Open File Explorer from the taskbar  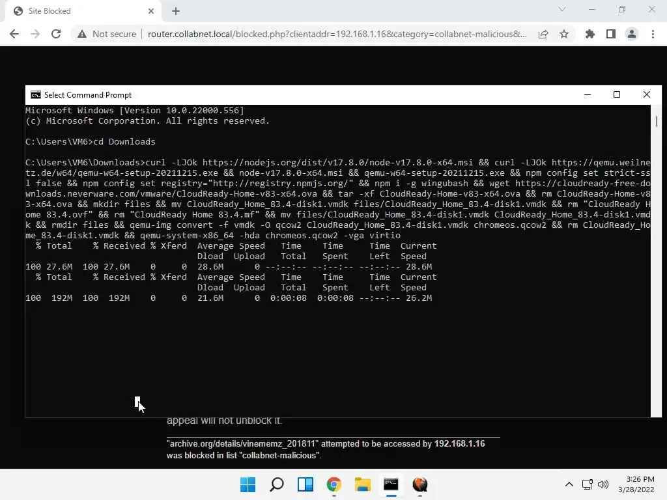362,484
